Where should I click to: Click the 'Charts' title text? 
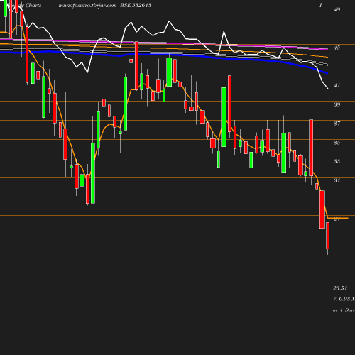[x=33, y=5]
